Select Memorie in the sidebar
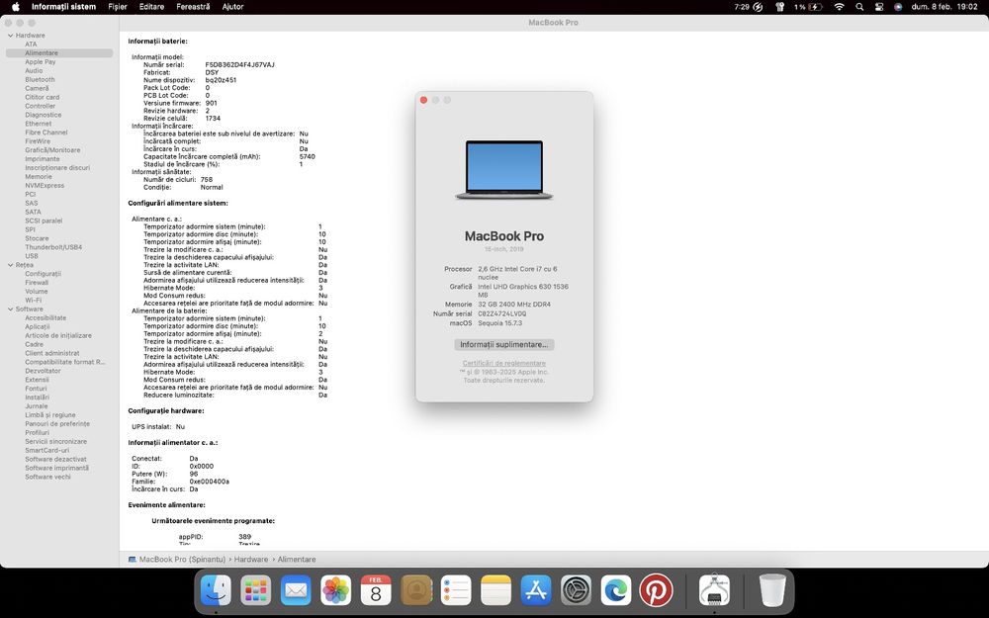The height and width of the screenshot is (618, 989). coord(39,177)
